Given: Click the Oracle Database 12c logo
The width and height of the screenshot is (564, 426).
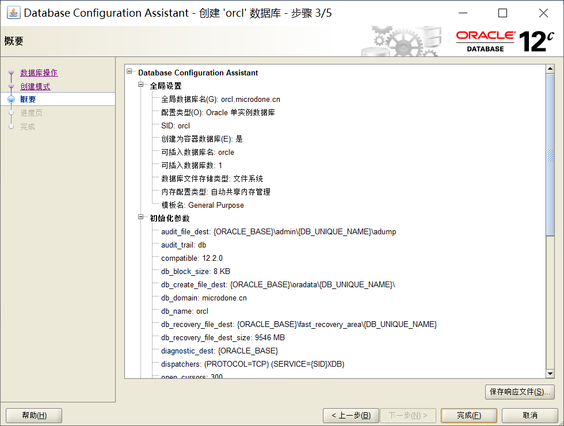Looking at the screenshot, I should point(505,41).
